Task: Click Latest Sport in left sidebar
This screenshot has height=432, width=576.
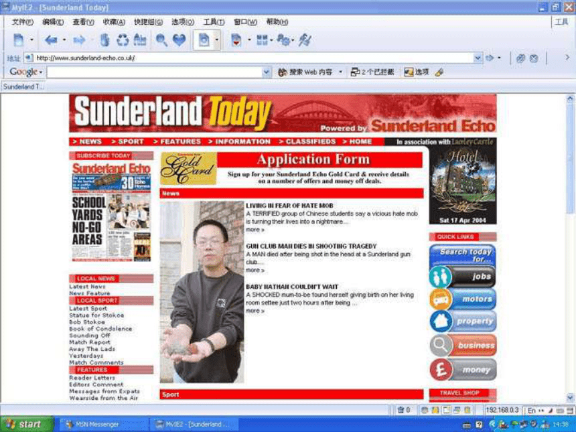Action: click(x=88, y=309)
